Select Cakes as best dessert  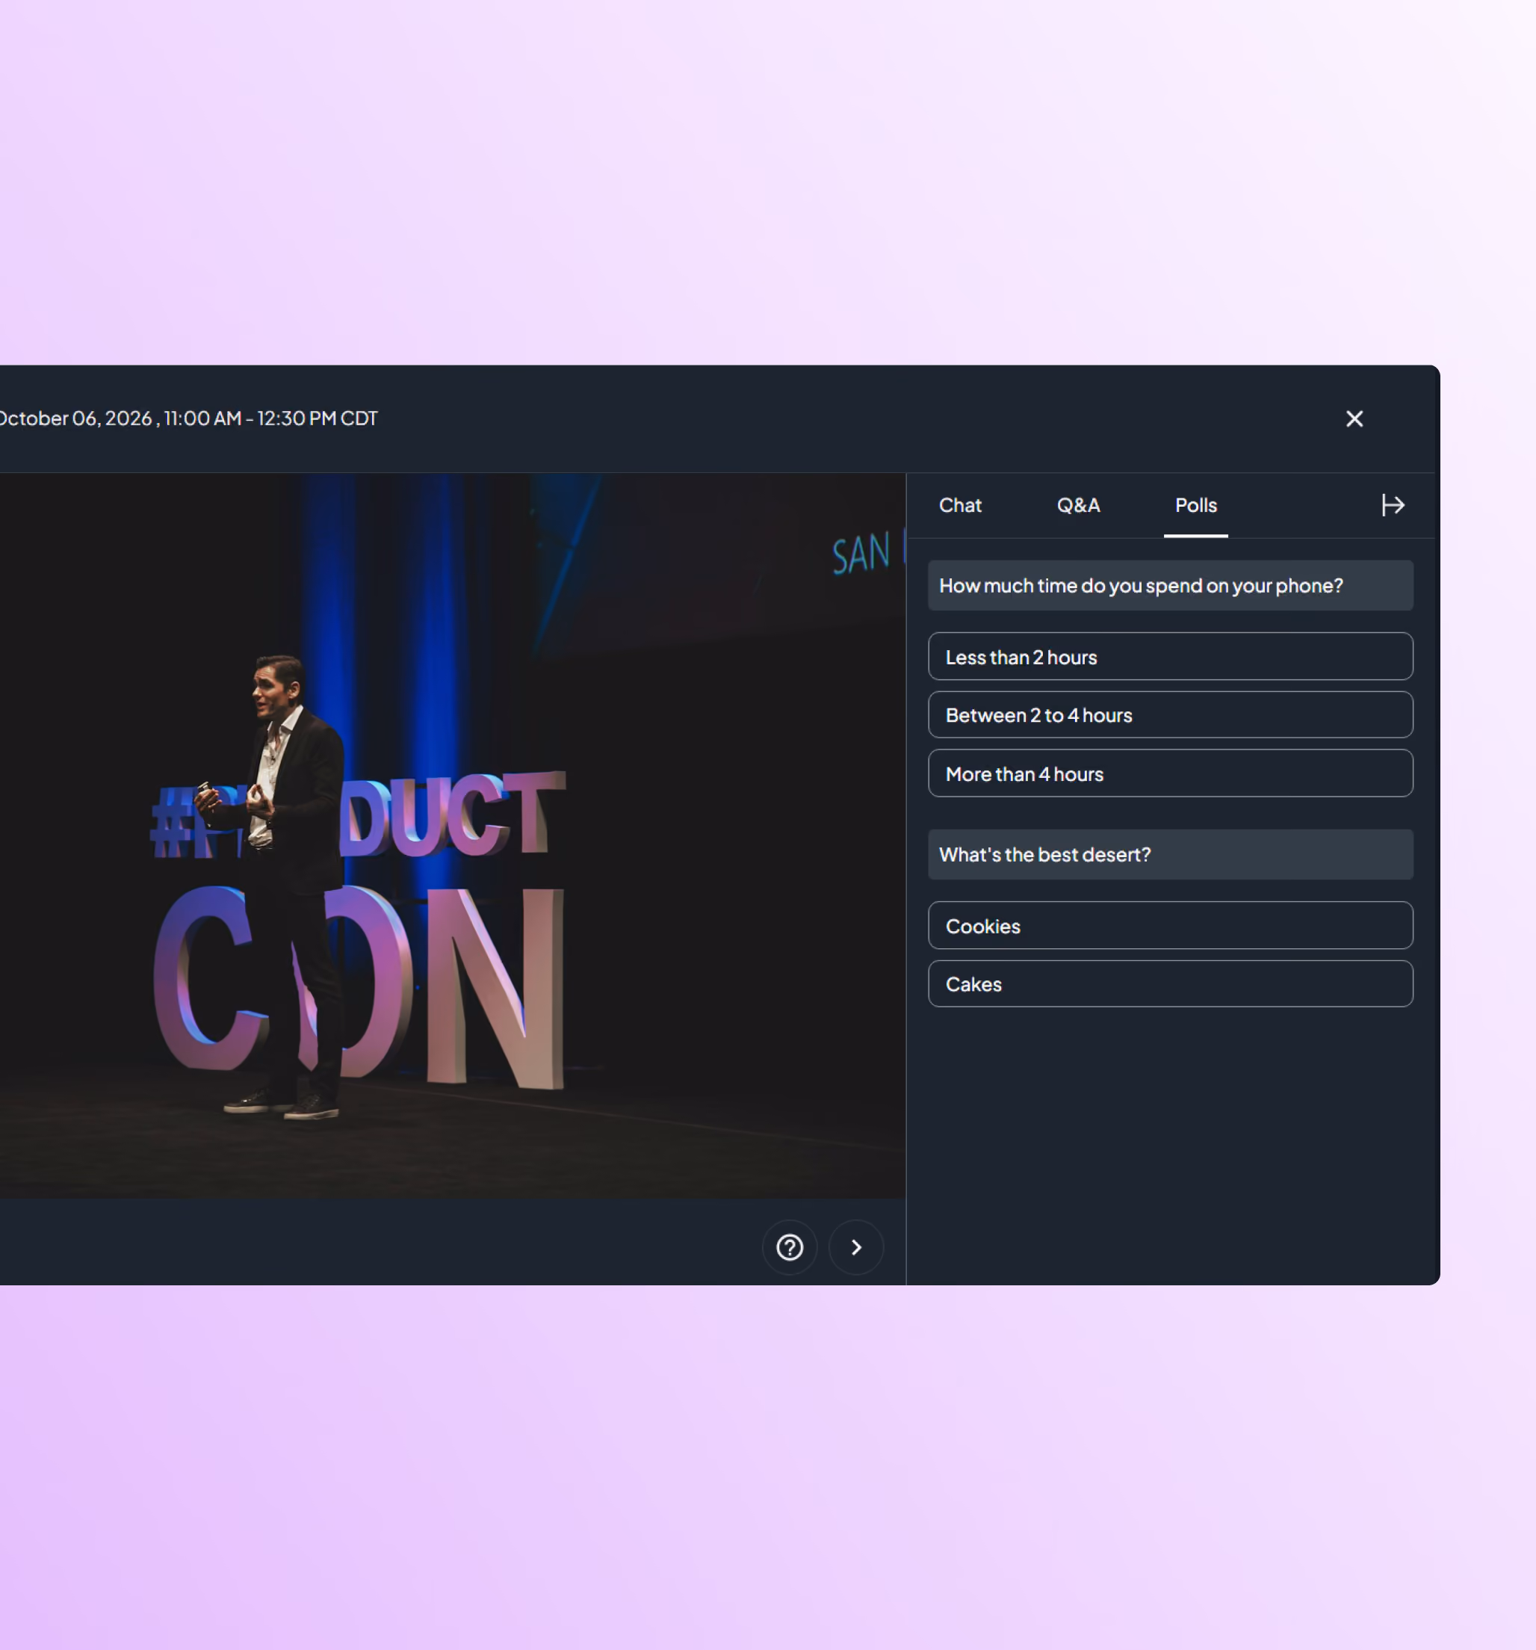1170,983
